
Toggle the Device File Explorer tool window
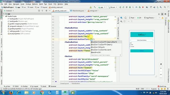[x=169, y=76]
